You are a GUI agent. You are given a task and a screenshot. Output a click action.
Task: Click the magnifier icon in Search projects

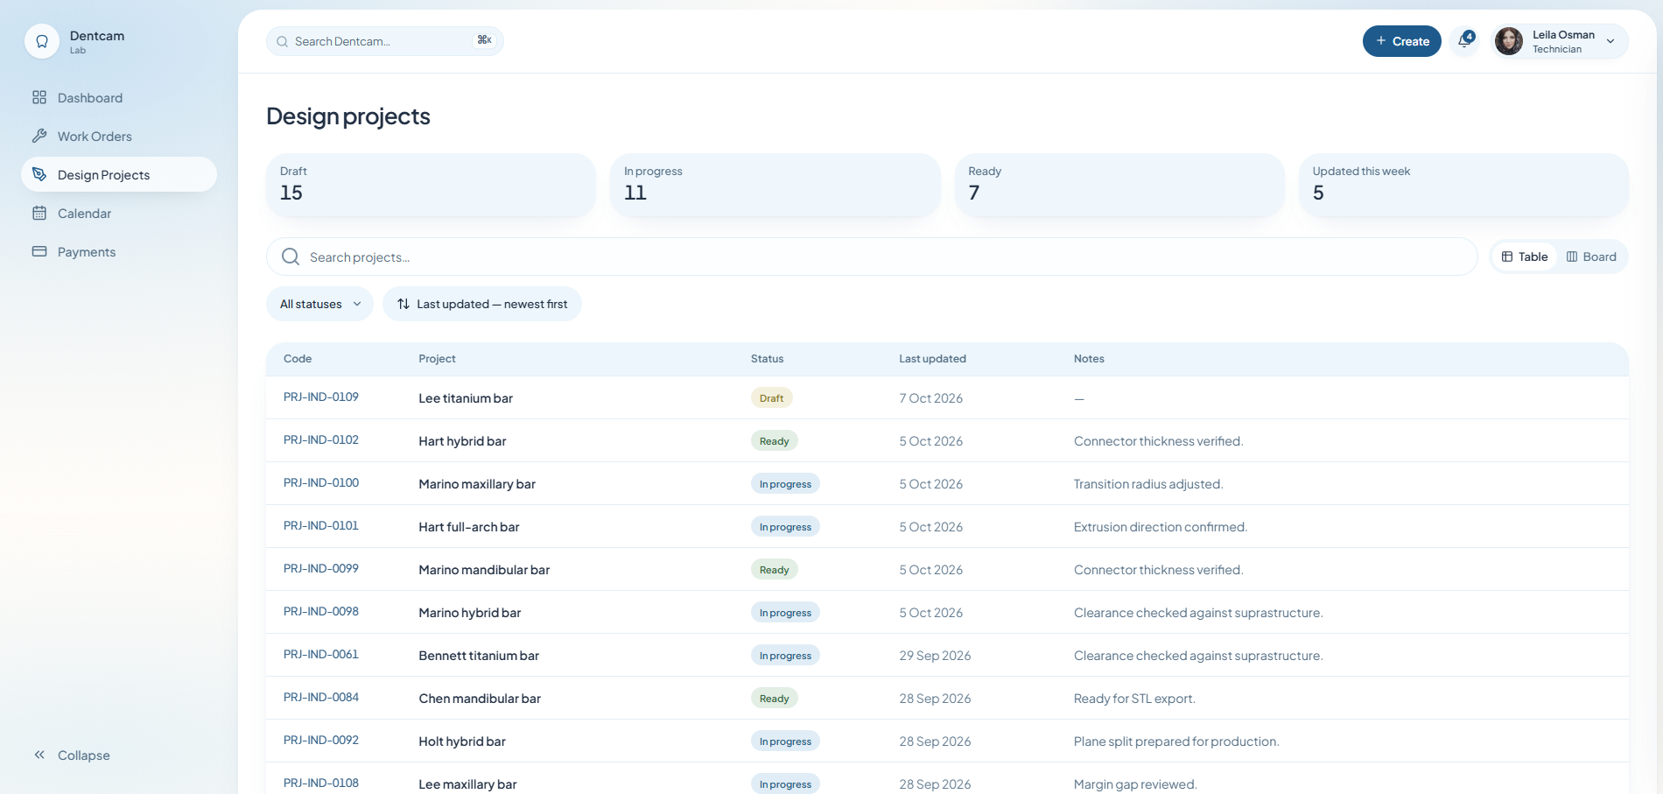coord(291,256)
